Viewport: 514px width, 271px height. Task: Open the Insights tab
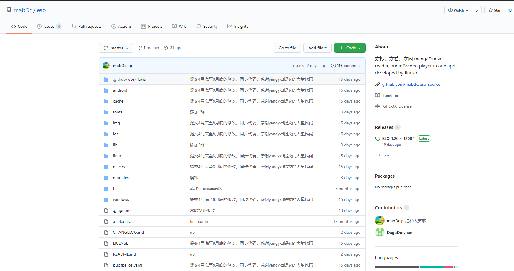[x=238, y=26]
